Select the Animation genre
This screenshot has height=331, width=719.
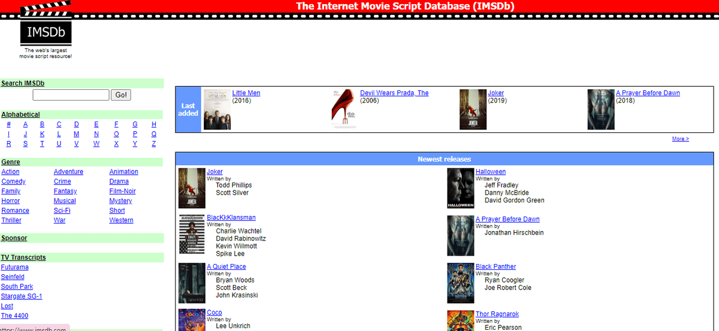click(124, 172)
